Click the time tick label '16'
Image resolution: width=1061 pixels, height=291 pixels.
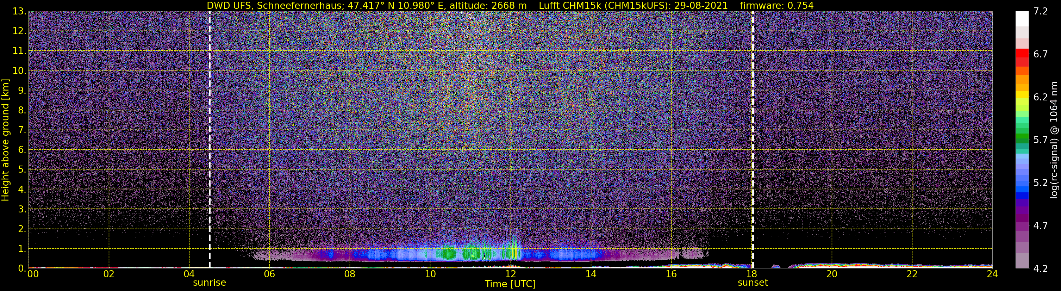click(x=671, y=274)
